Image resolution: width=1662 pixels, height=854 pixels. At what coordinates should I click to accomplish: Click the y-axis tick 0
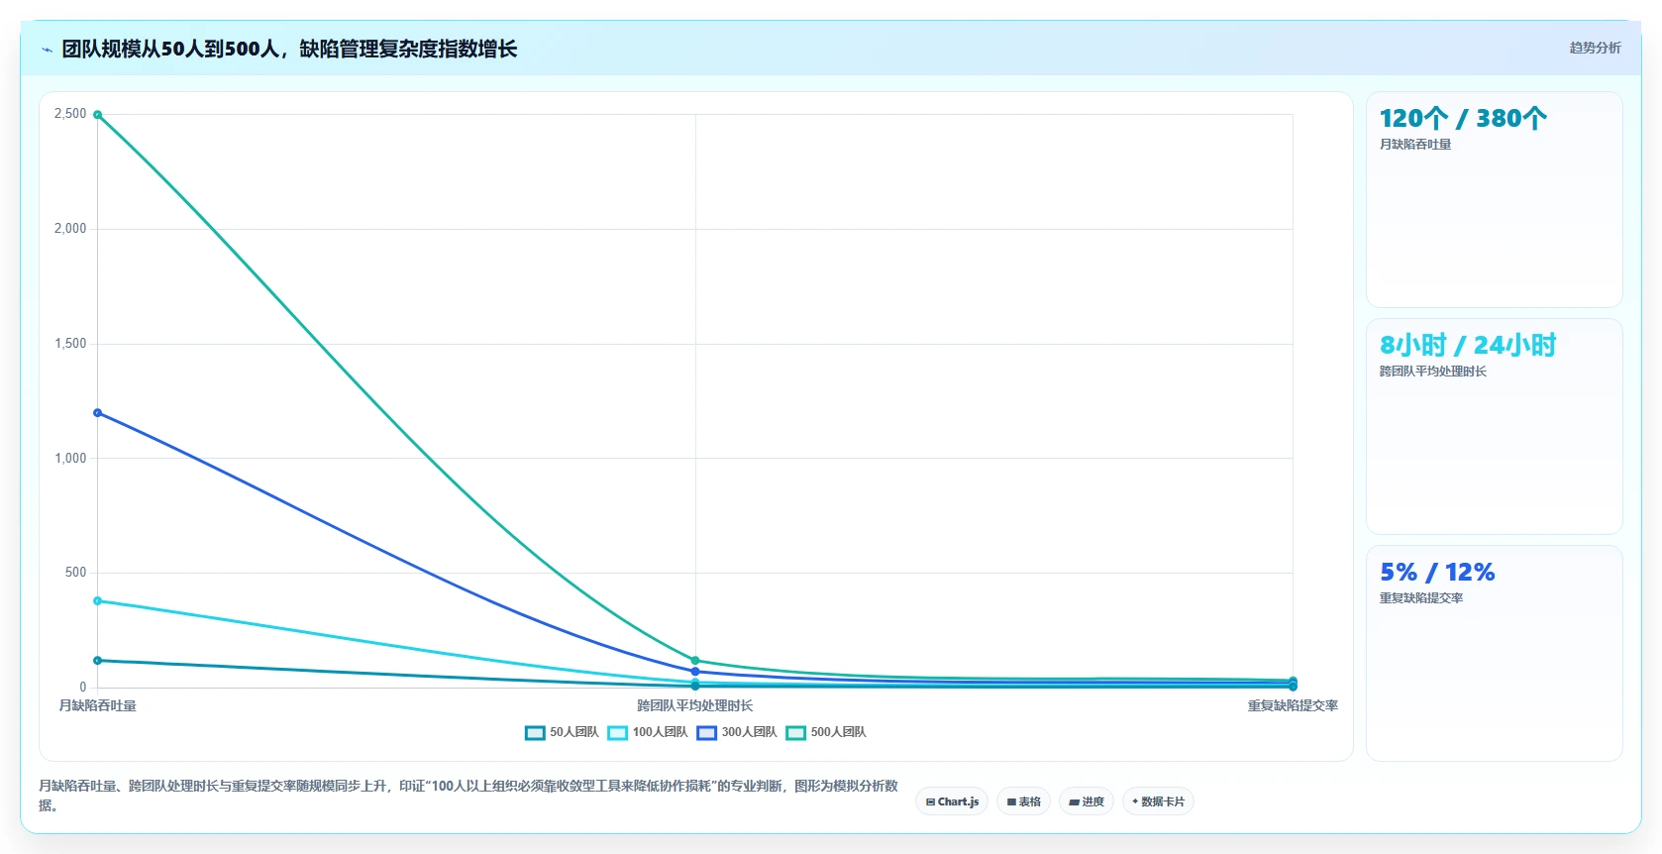click(x=83, y=687)
